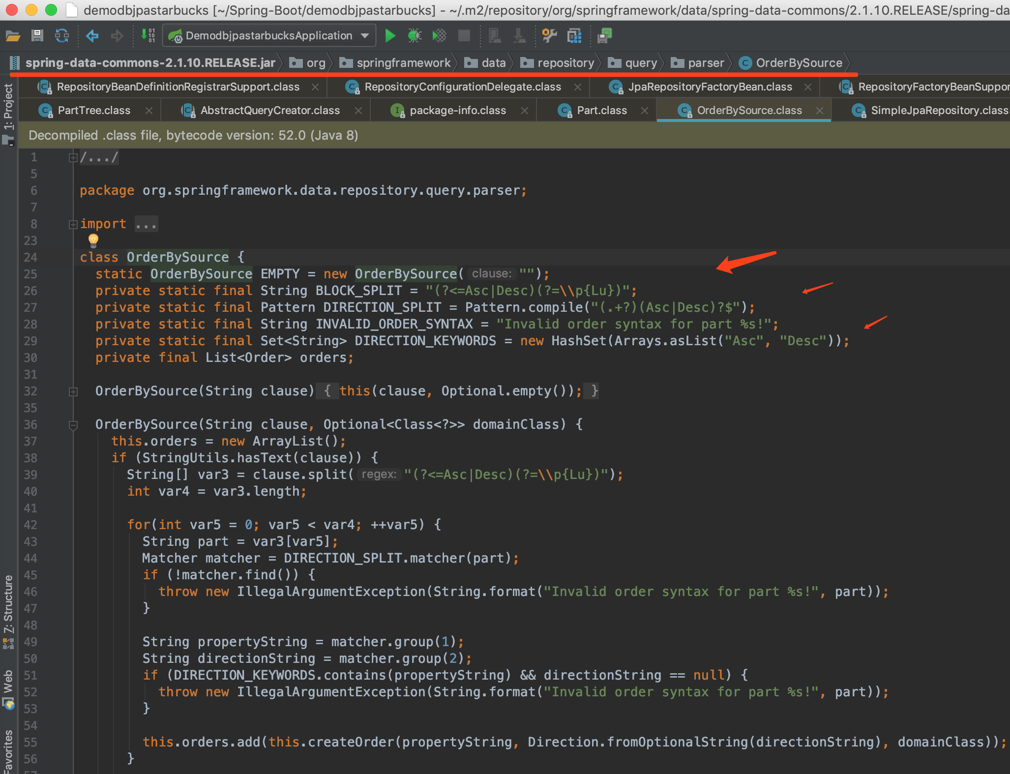Screen dimensions: 1010x774
Task: Click DIRECTION_KEYWORDS on line 29
Action: pyautogui.click(x=425, y=341)
